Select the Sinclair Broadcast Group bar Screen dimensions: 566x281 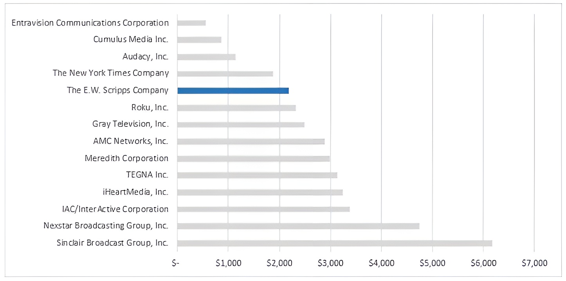[335, 243]
